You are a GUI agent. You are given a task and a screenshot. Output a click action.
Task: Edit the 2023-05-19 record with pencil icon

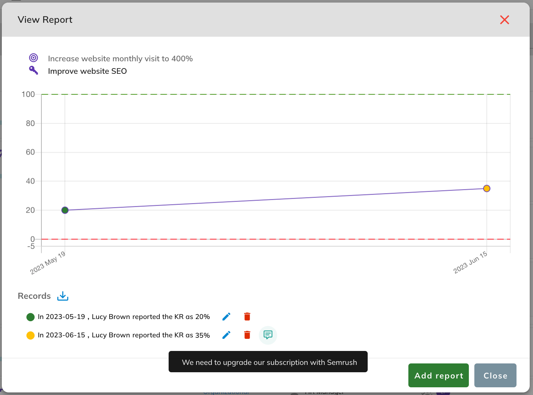click(227, 316)
